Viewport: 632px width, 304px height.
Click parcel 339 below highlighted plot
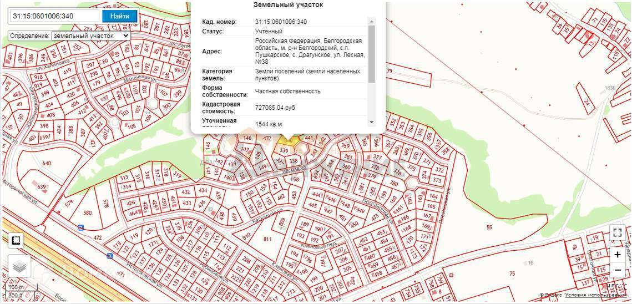pyautogui.click(x=284, y=150)
